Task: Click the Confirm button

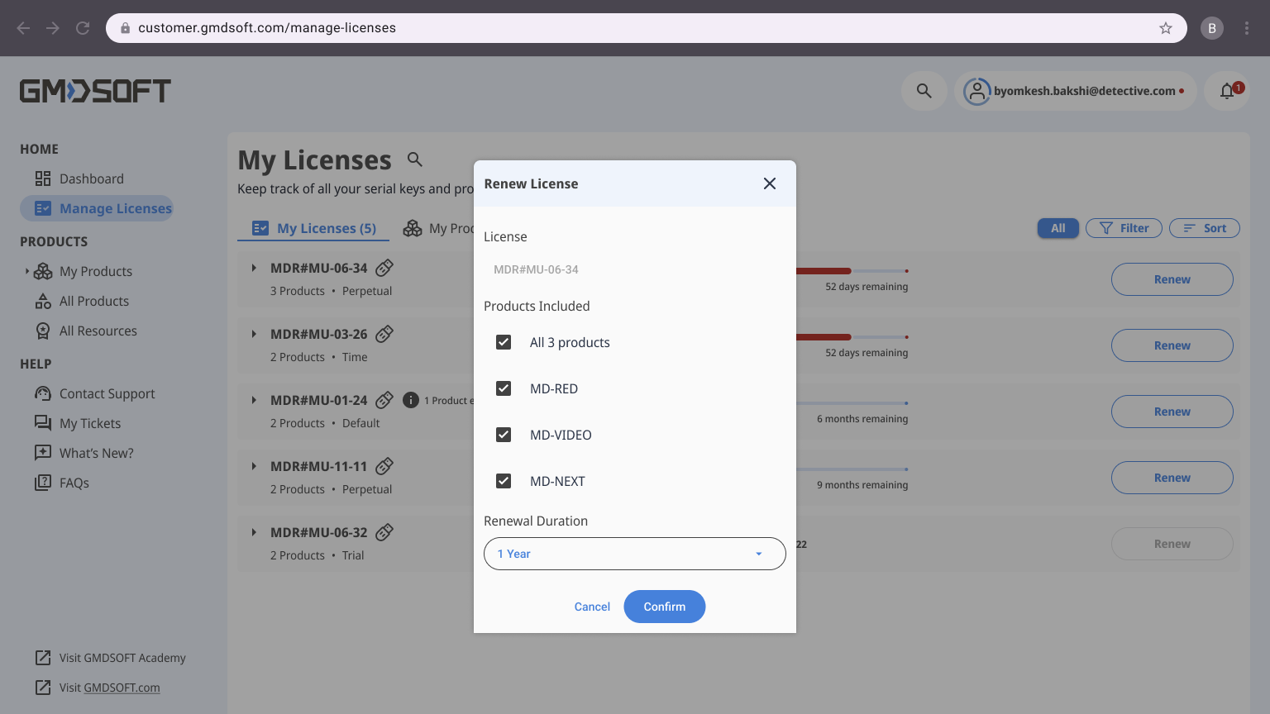Action: coord(665,607)
